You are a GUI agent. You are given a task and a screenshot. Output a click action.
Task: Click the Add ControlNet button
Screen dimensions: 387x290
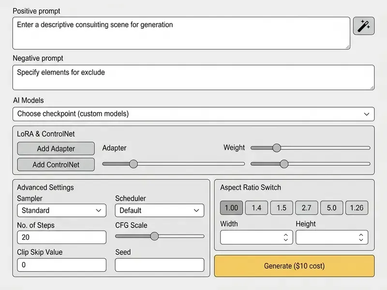point(56,164)
